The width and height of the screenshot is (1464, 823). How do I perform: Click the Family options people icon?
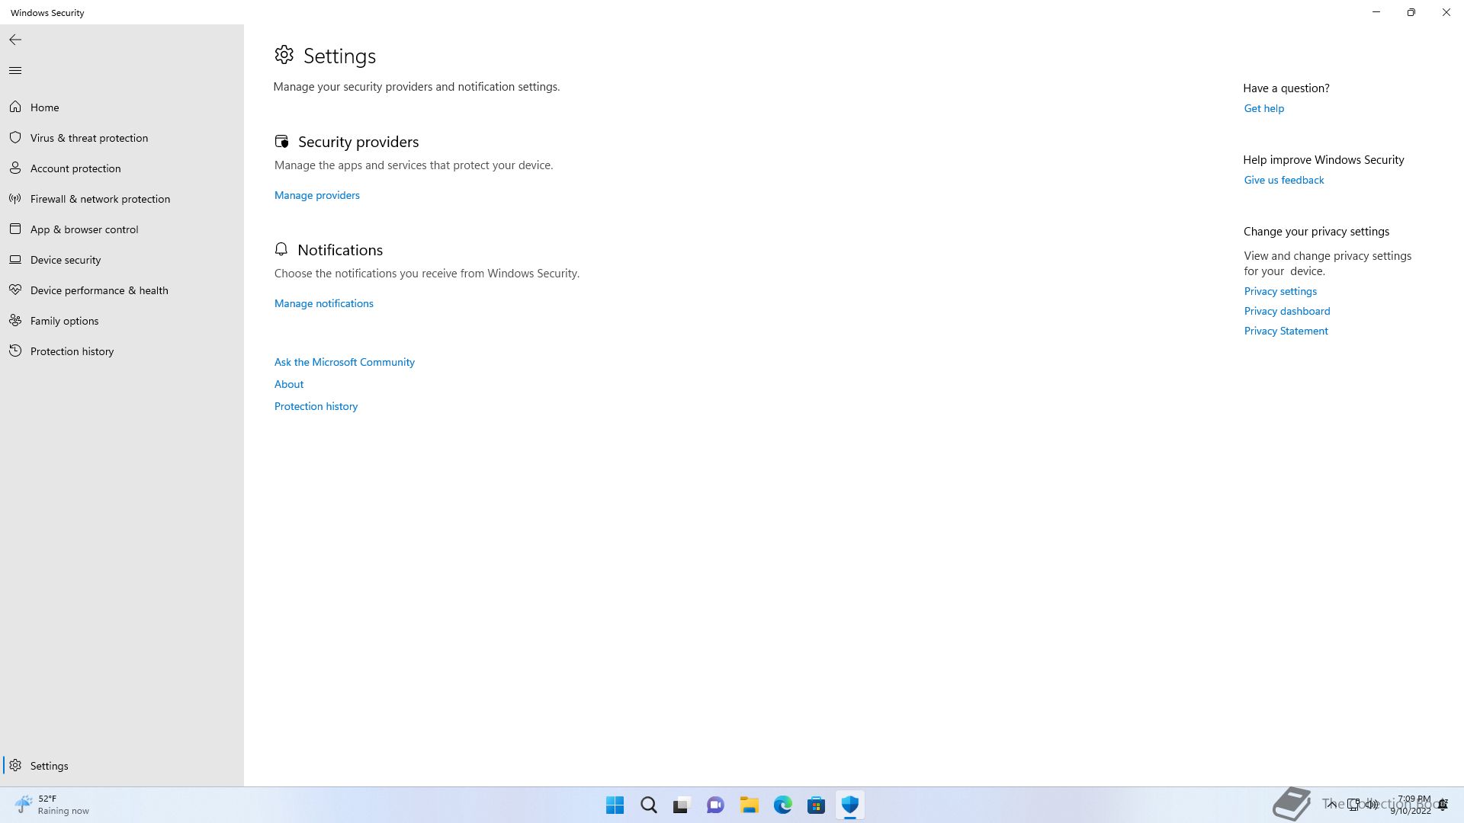coord(15,320)
